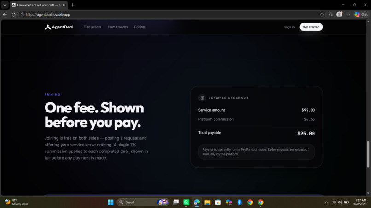371x208 pixels.
Task: Expand the tab list dropdown arrow
Action: click(x=5, y=5)
